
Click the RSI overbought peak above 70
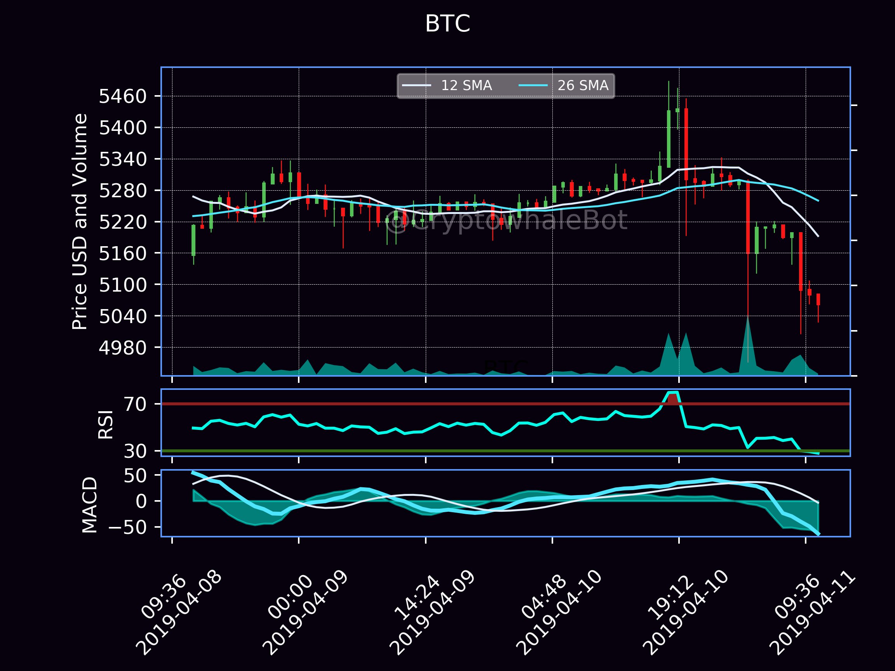(672, 398)
